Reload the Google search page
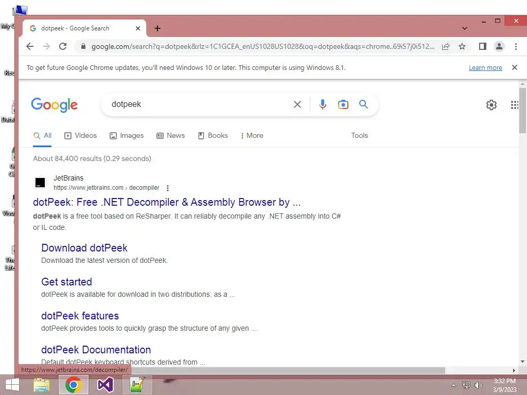This screenshot has width=527, height=395. [63, 46]
